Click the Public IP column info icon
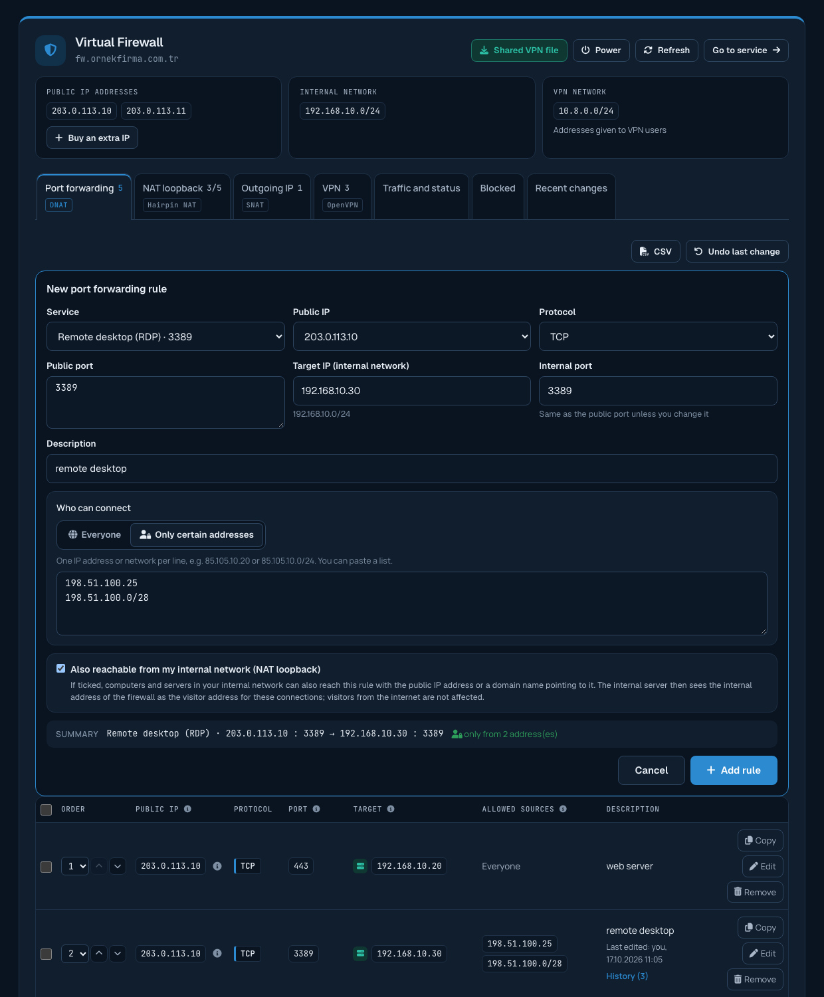824x997 pixels. (x=187, y=809)
